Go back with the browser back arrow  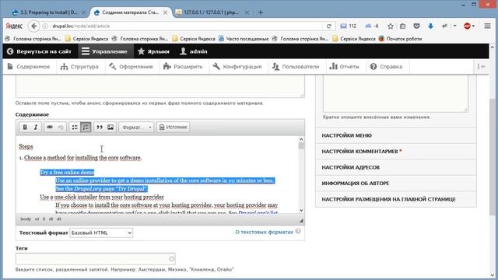[33, 26]
